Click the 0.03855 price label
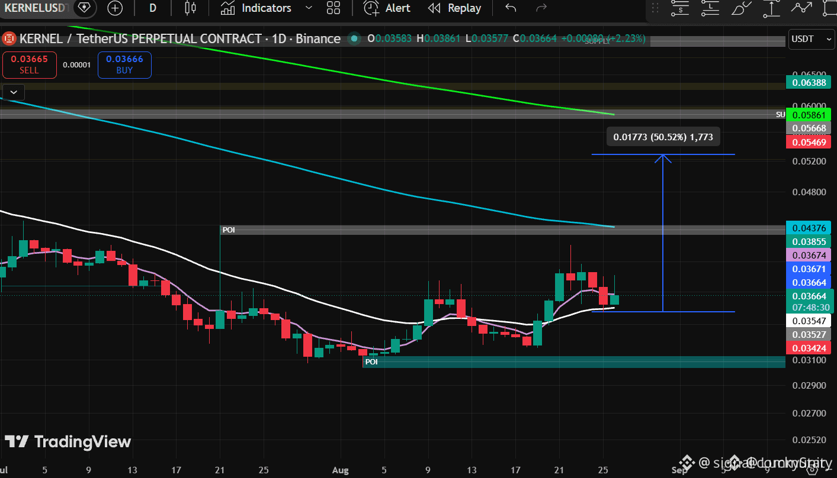Screen dimensions: 837x478 [x=809, y=241]
